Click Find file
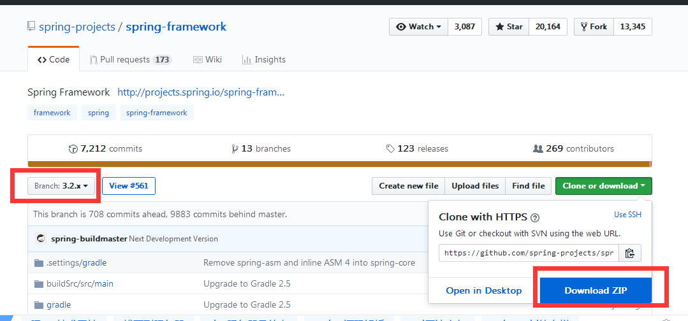Image resolution: width=688 pixels, height=321 pixels. tap(529, 186)
